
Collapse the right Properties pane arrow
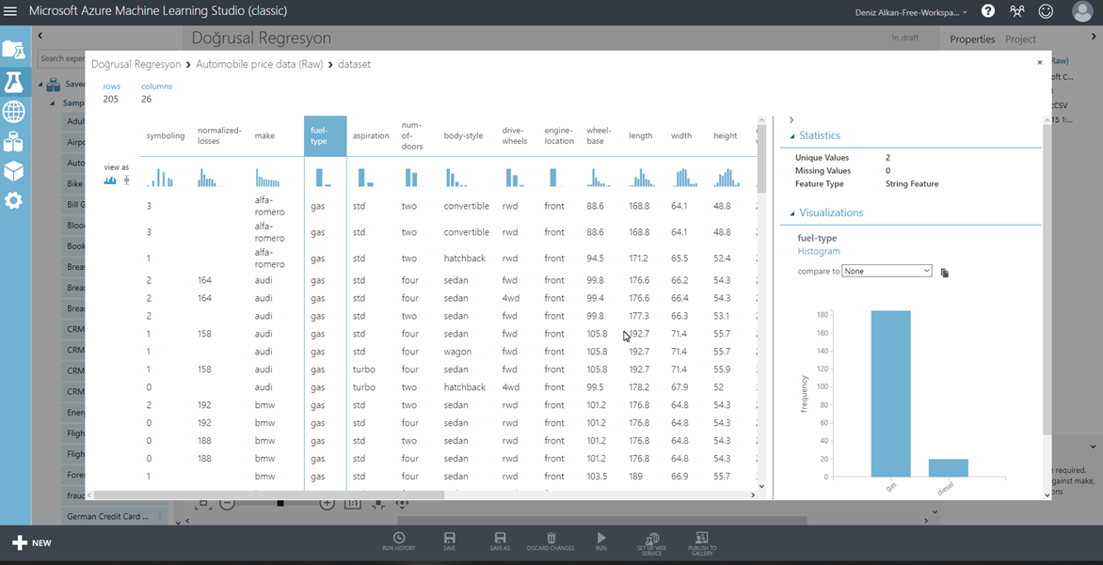click(x=1094, y=36)
